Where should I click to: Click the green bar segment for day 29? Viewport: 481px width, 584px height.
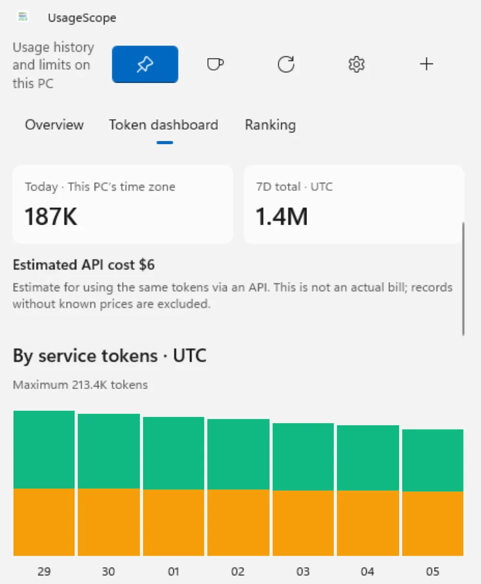click(x=44, y=450)
